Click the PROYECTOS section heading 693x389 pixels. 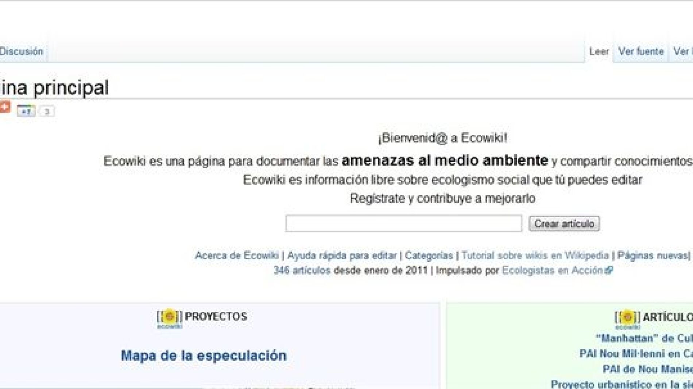pyautogui.click(x=216, y=316)
